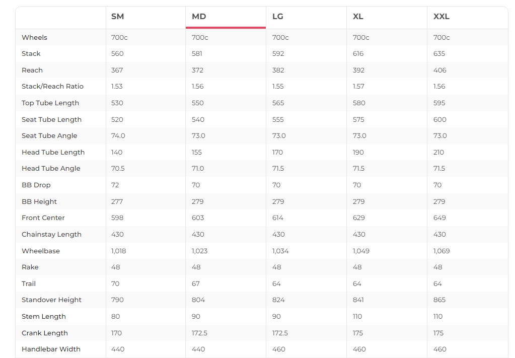Click the BB Drop row label
The image size is (515, 358).
(x=36, y=185)
